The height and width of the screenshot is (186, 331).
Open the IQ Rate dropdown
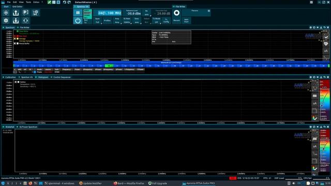click(x=127, y=21)
